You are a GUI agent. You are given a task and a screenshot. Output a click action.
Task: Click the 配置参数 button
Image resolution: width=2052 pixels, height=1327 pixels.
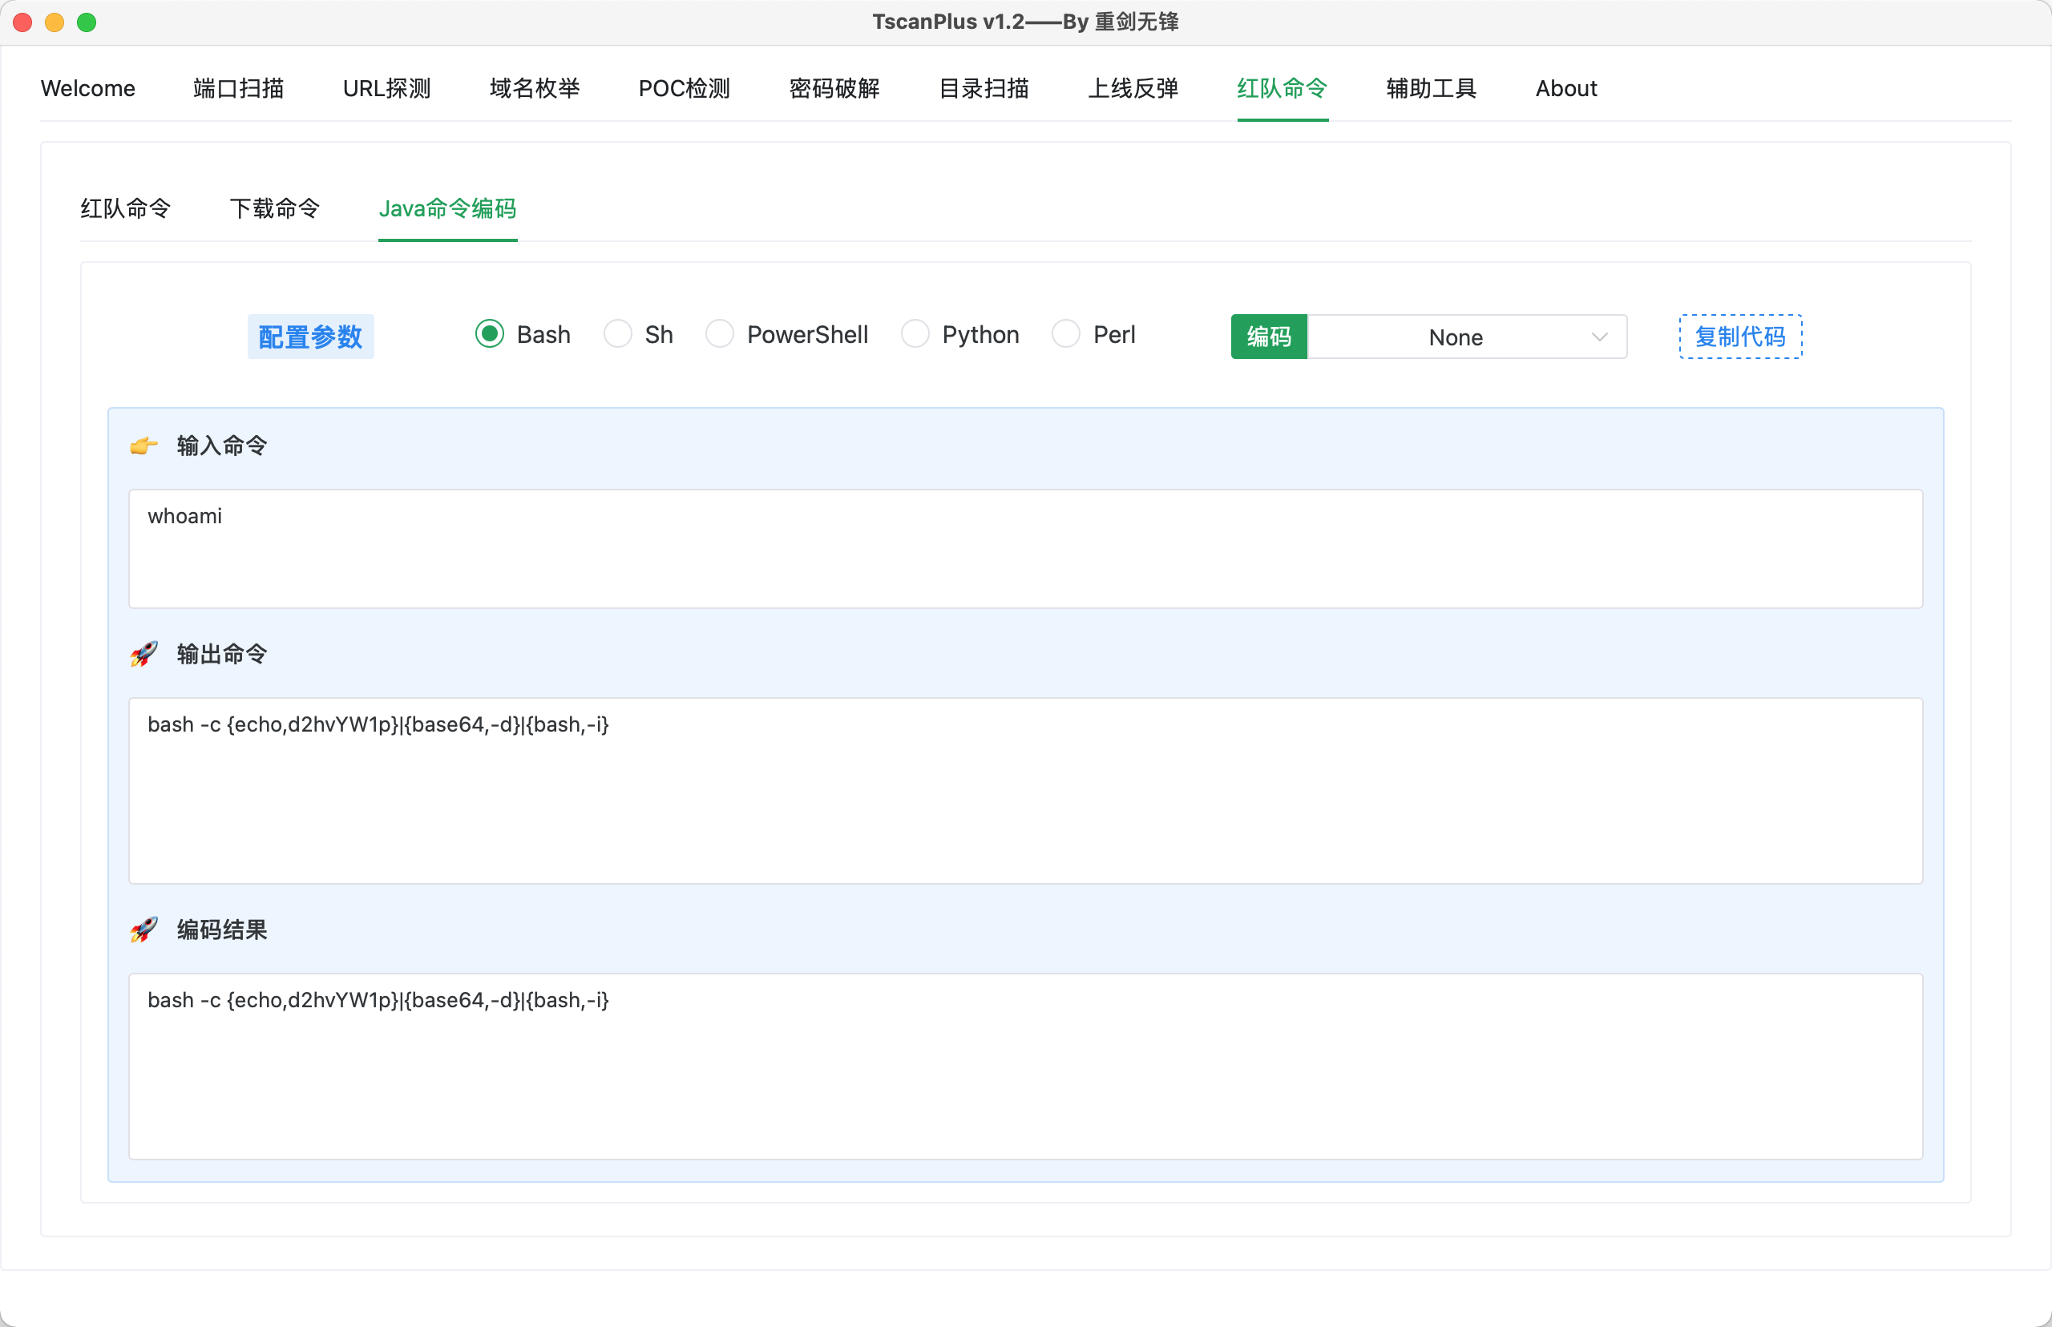click(x=310, y=336)
